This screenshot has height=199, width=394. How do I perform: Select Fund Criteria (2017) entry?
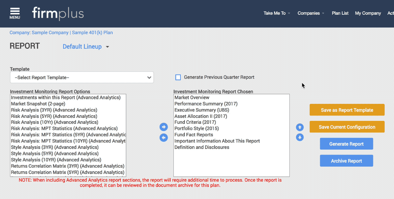[x=232, y=122]
